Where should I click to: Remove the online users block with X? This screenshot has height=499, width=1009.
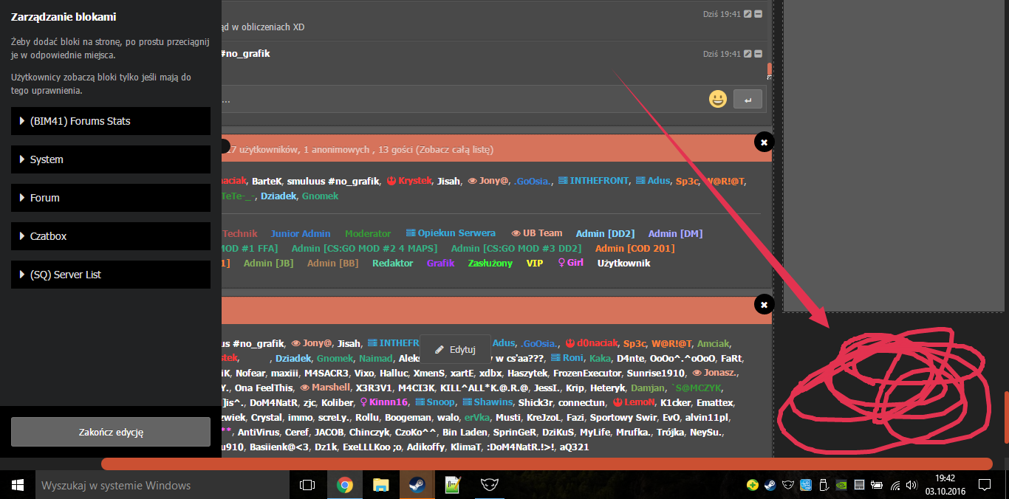pyautogui.click(x=764, y=142)
